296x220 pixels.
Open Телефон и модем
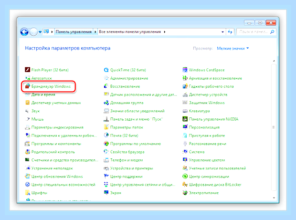[x=127, y=160]
